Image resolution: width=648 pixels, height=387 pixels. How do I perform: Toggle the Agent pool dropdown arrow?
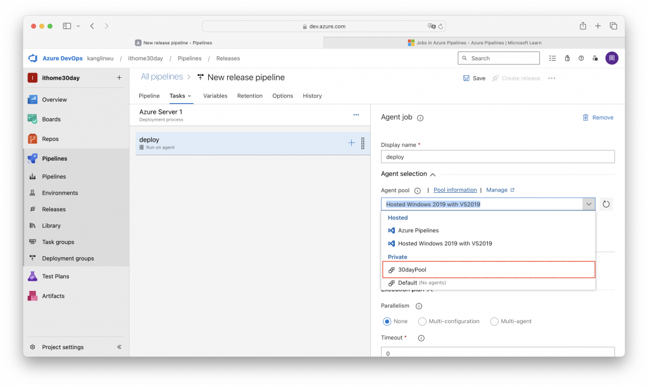(589, 204)
